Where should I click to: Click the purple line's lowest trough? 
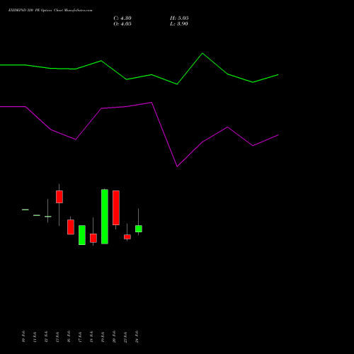pos(177,166)
